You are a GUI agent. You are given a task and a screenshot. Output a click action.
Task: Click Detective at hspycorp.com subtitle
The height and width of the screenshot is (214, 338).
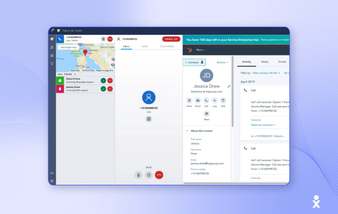click(x=206, y=91)
